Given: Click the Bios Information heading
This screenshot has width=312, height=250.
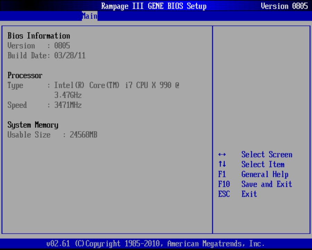Looking at the screenshot, I should (39, 36).
